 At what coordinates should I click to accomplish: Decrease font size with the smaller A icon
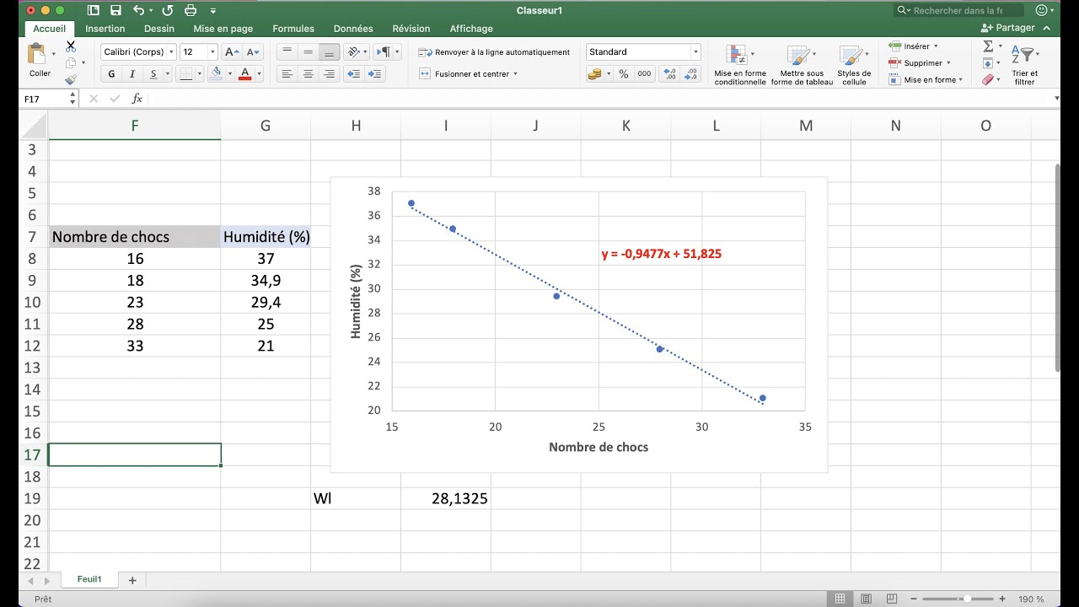tap(253, 51)
